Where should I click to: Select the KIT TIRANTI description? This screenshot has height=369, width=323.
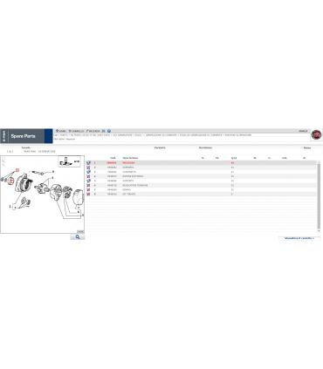click(x=129, y=194)
